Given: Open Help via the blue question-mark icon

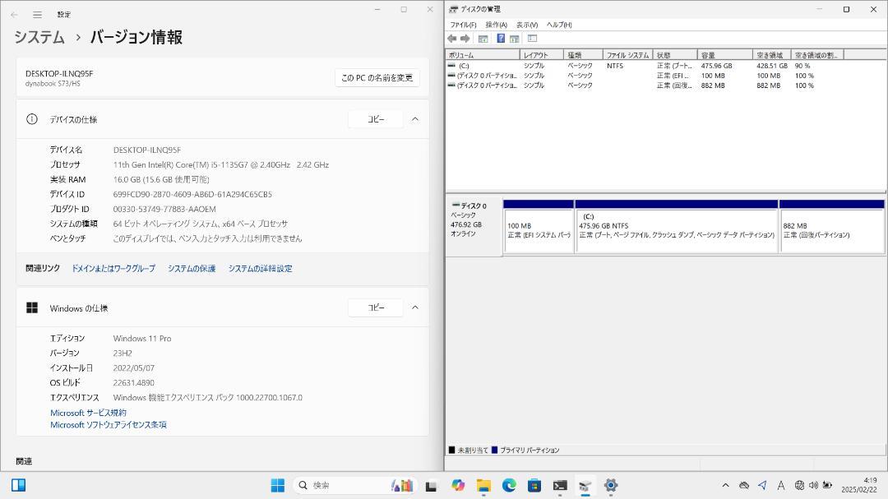Looking at the screenshot, I should [501, 39].
